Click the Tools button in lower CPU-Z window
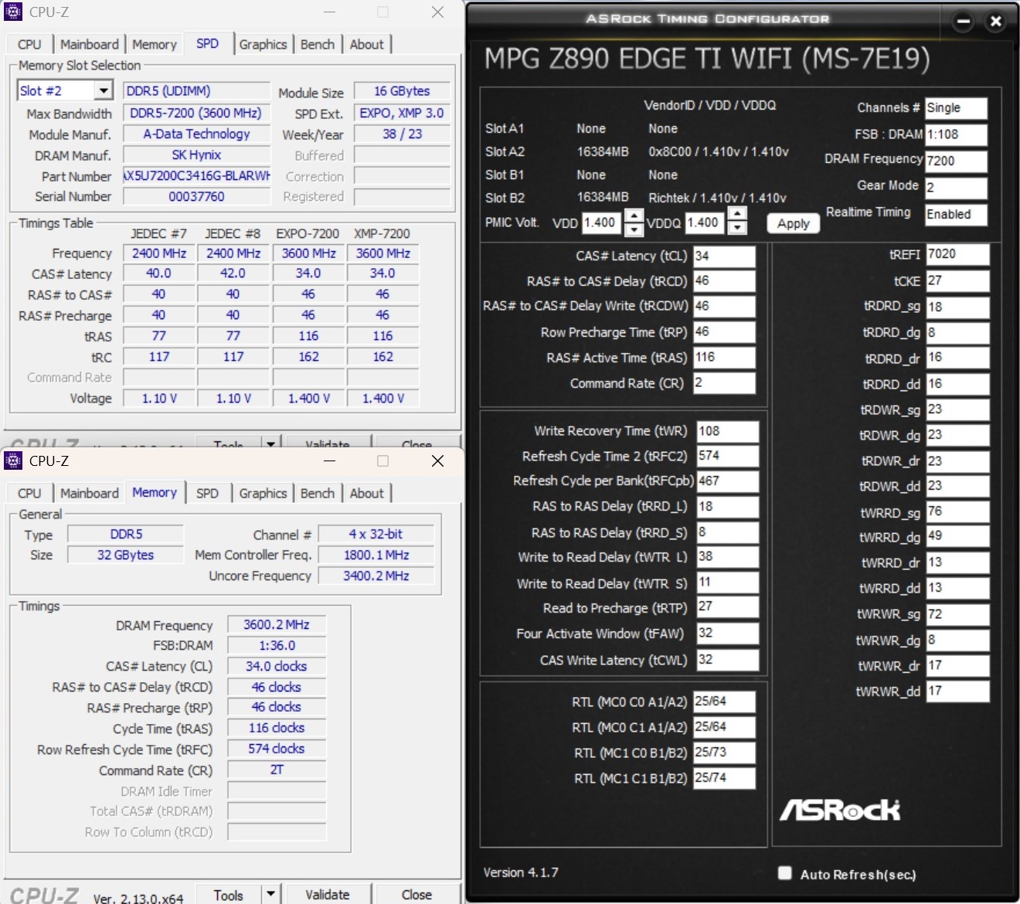The image size is (1020, 904). click(229, 894)
